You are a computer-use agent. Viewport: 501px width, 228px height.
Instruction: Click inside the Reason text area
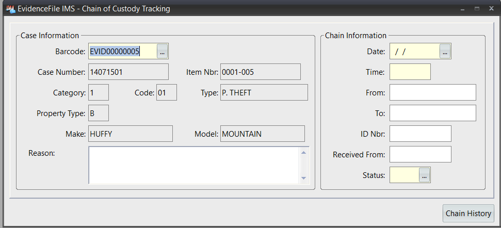194,165
